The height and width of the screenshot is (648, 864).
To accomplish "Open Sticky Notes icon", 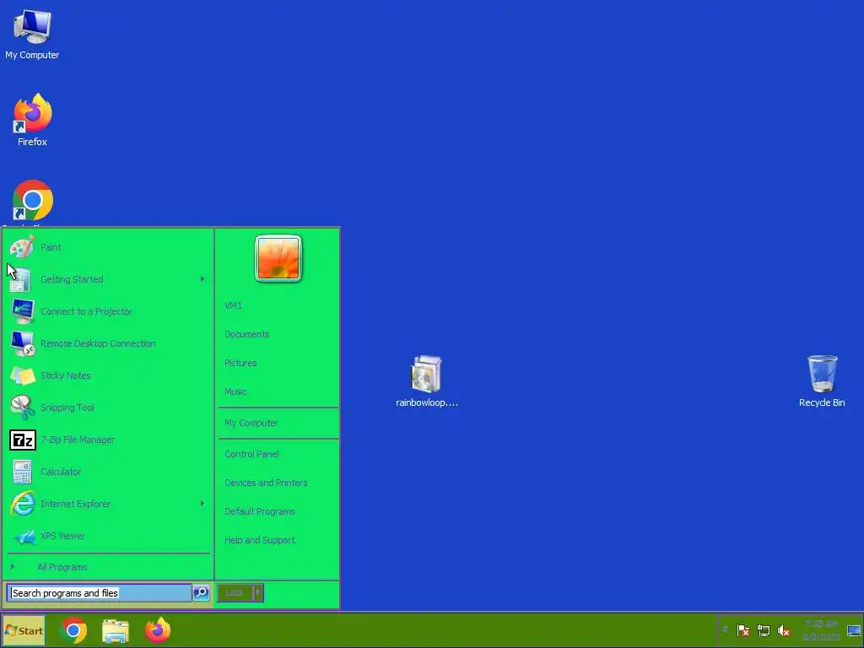I will (x=23, y=375).
